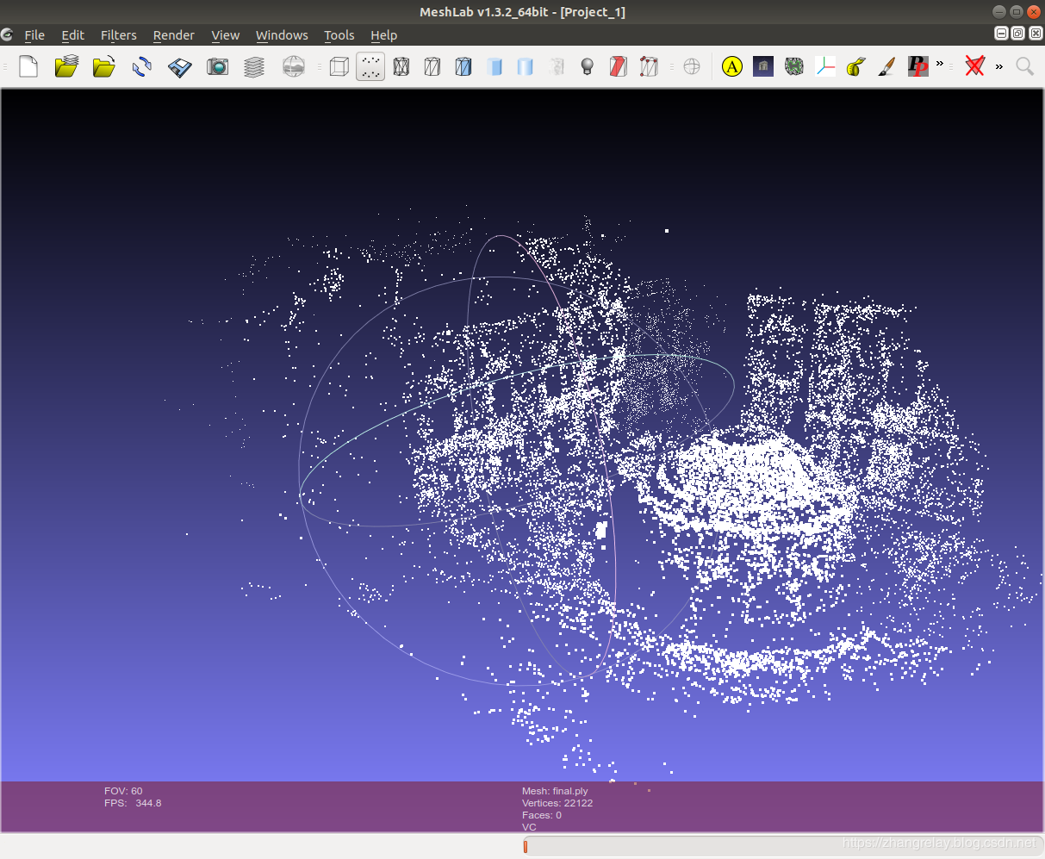Screen dimensions: 1045x859
Task: Create a new empty project
Action: (x=28, y=66)
